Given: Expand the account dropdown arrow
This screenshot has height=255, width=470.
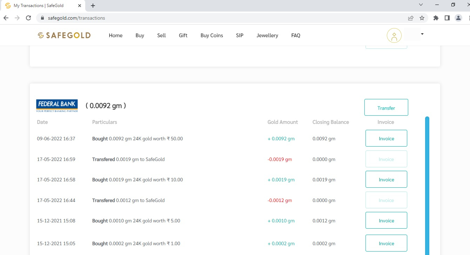Looking at the screenshot, I should click(x=422, y=34).
